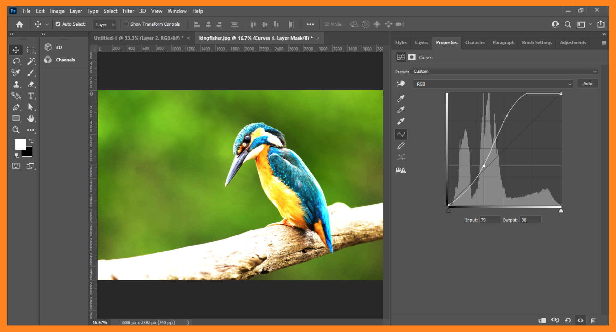Screen dimensions: 616x332
Task: Select the Eyedropper tool for black point
Action: coord(401,98)
